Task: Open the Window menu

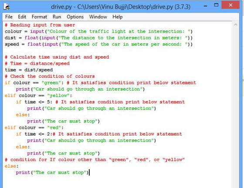Action: pyautogui.click(x=98, y=17)
